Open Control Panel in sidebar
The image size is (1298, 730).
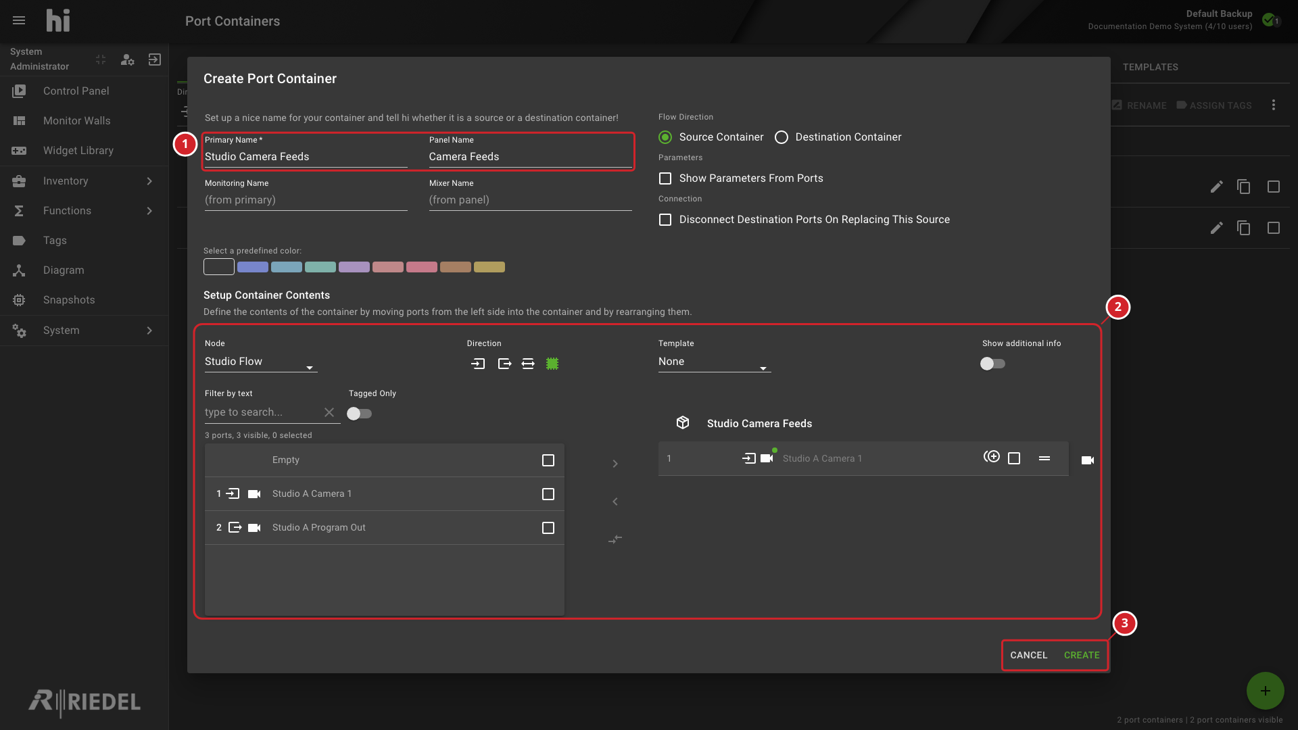84,91
